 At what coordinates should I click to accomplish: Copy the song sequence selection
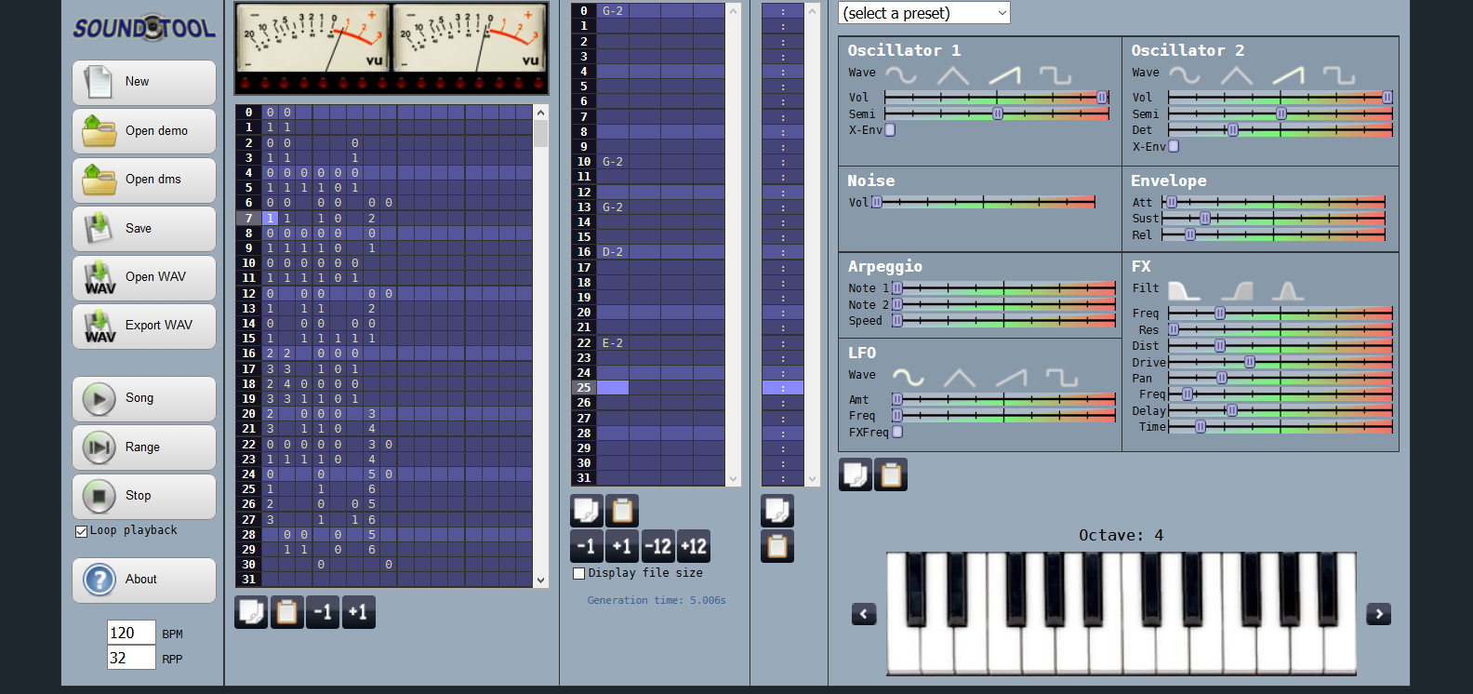(x=251, y=612)
